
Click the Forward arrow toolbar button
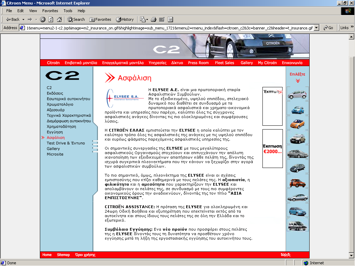30,19
